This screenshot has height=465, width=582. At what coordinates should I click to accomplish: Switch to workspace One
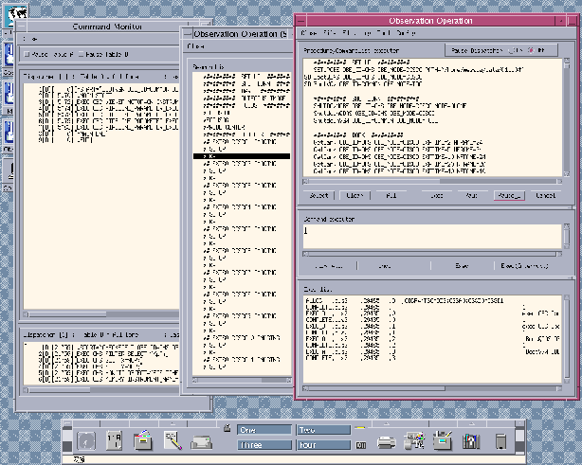264,430
